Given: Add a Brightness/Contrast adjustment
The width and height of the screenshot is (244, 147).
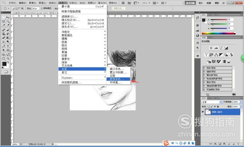Looking at the screenshot, I should click(x=211, y=48).
